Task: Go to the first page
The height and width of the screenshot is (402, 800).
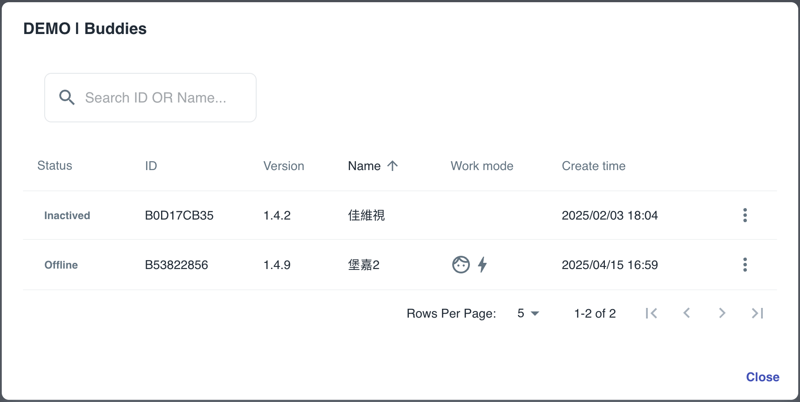Action: click(x=651, y=313)
